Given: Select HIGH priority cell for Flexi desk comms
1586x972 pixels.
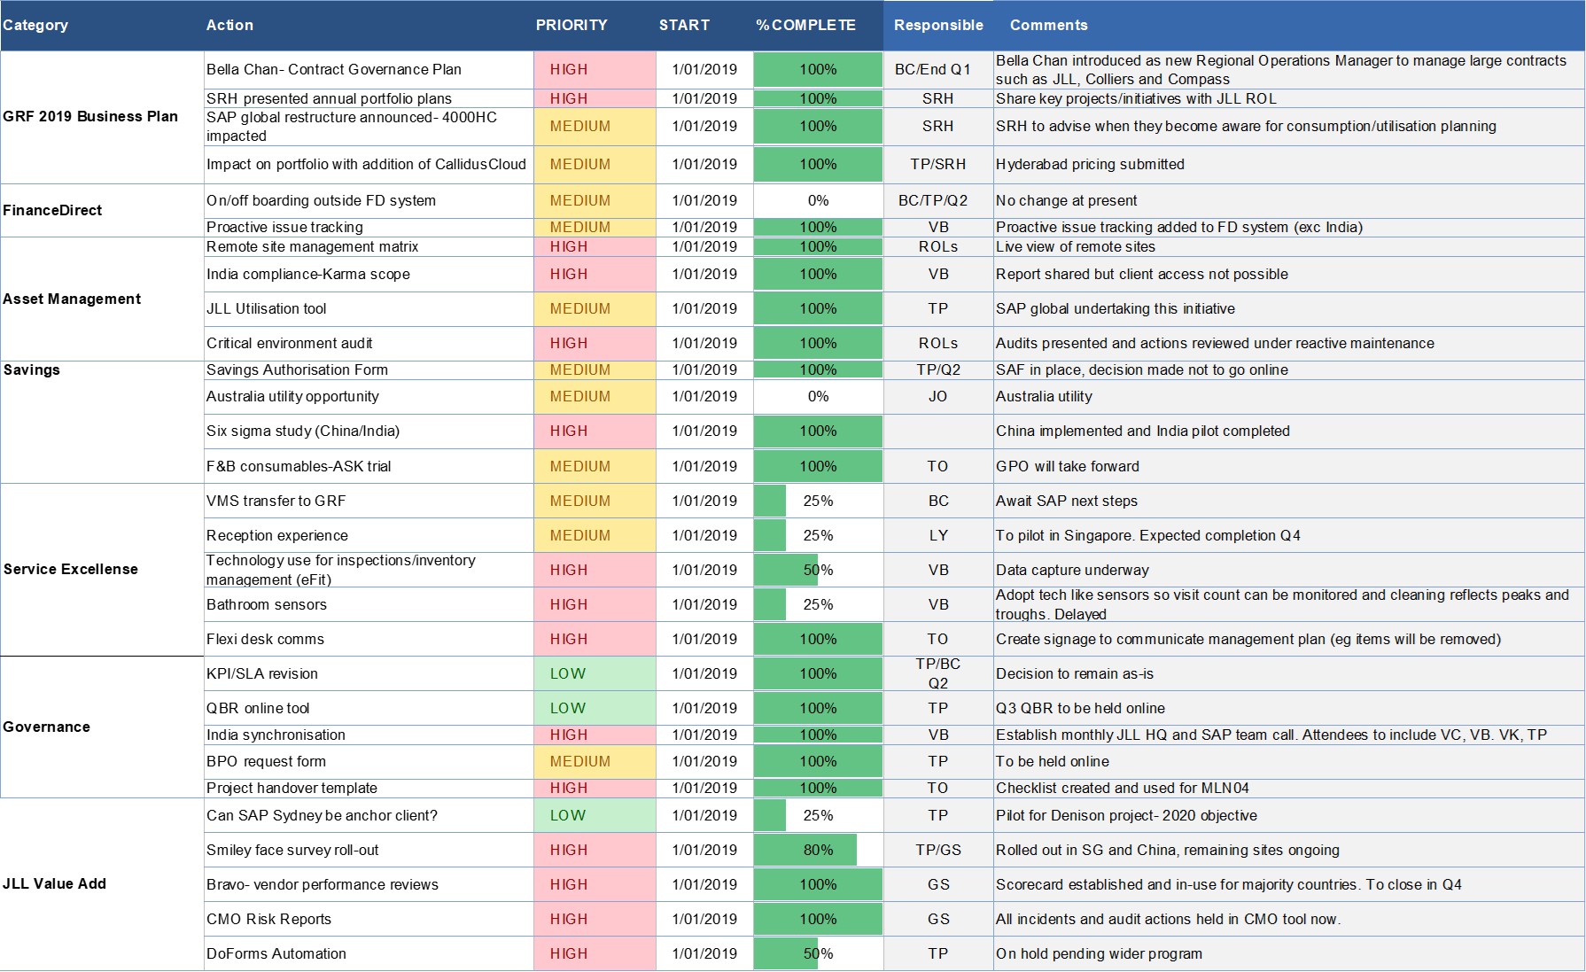Looking at the screenshot, I should [x=595, y=639].
